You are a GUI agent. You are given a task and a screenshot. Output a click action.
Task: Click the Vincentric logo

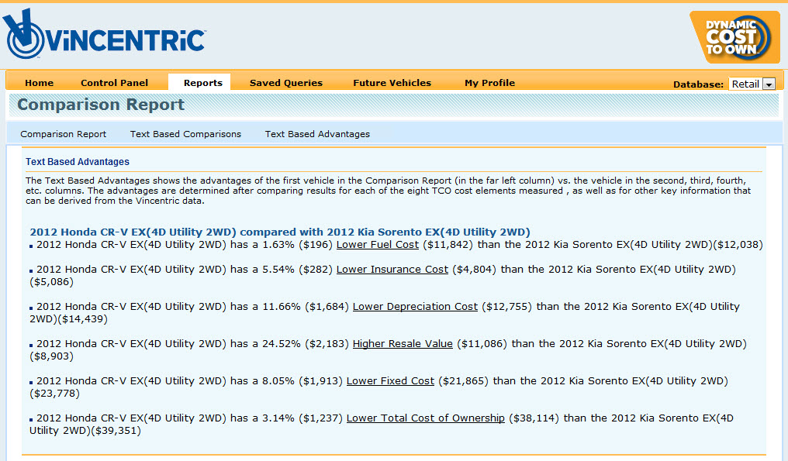[x=104, y=34]
